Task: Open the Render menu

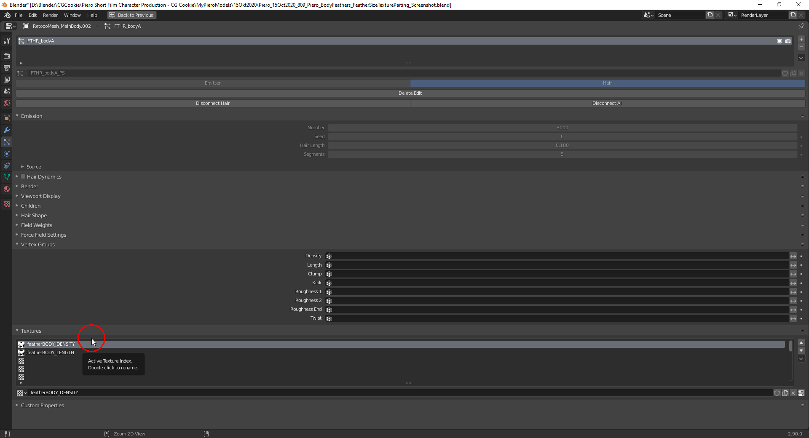Action: coord(50,15)
